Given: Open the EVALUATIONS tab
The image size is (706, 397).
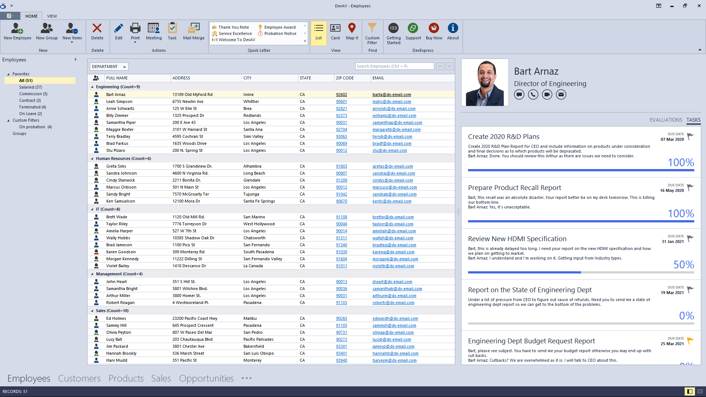Looking at the screenshot, I should [x=666, y=120].
